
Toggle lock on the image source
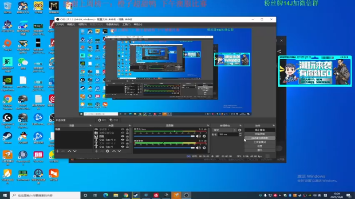click(x=127, y=136)
